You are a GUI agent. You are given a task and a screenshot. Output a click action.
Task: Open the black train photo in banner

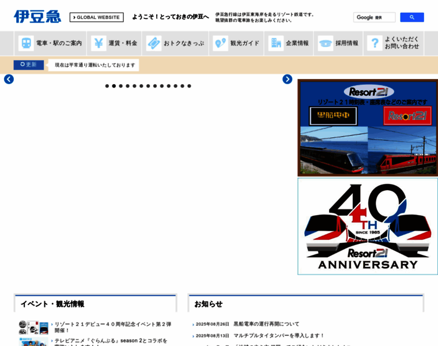click(334, 150)
